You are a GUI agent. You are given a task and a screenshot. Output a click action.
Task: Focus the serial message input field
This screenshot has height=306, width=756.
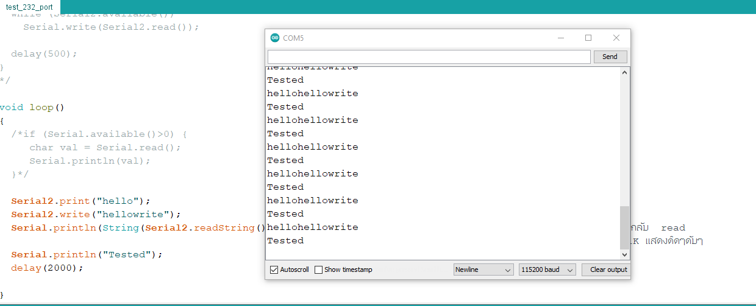(x=429, y=57)
